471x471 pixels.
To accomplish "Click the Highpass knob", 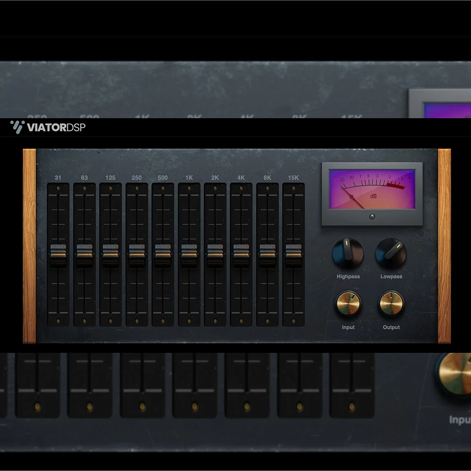I will pyautogui.click(x=348, y=253).
